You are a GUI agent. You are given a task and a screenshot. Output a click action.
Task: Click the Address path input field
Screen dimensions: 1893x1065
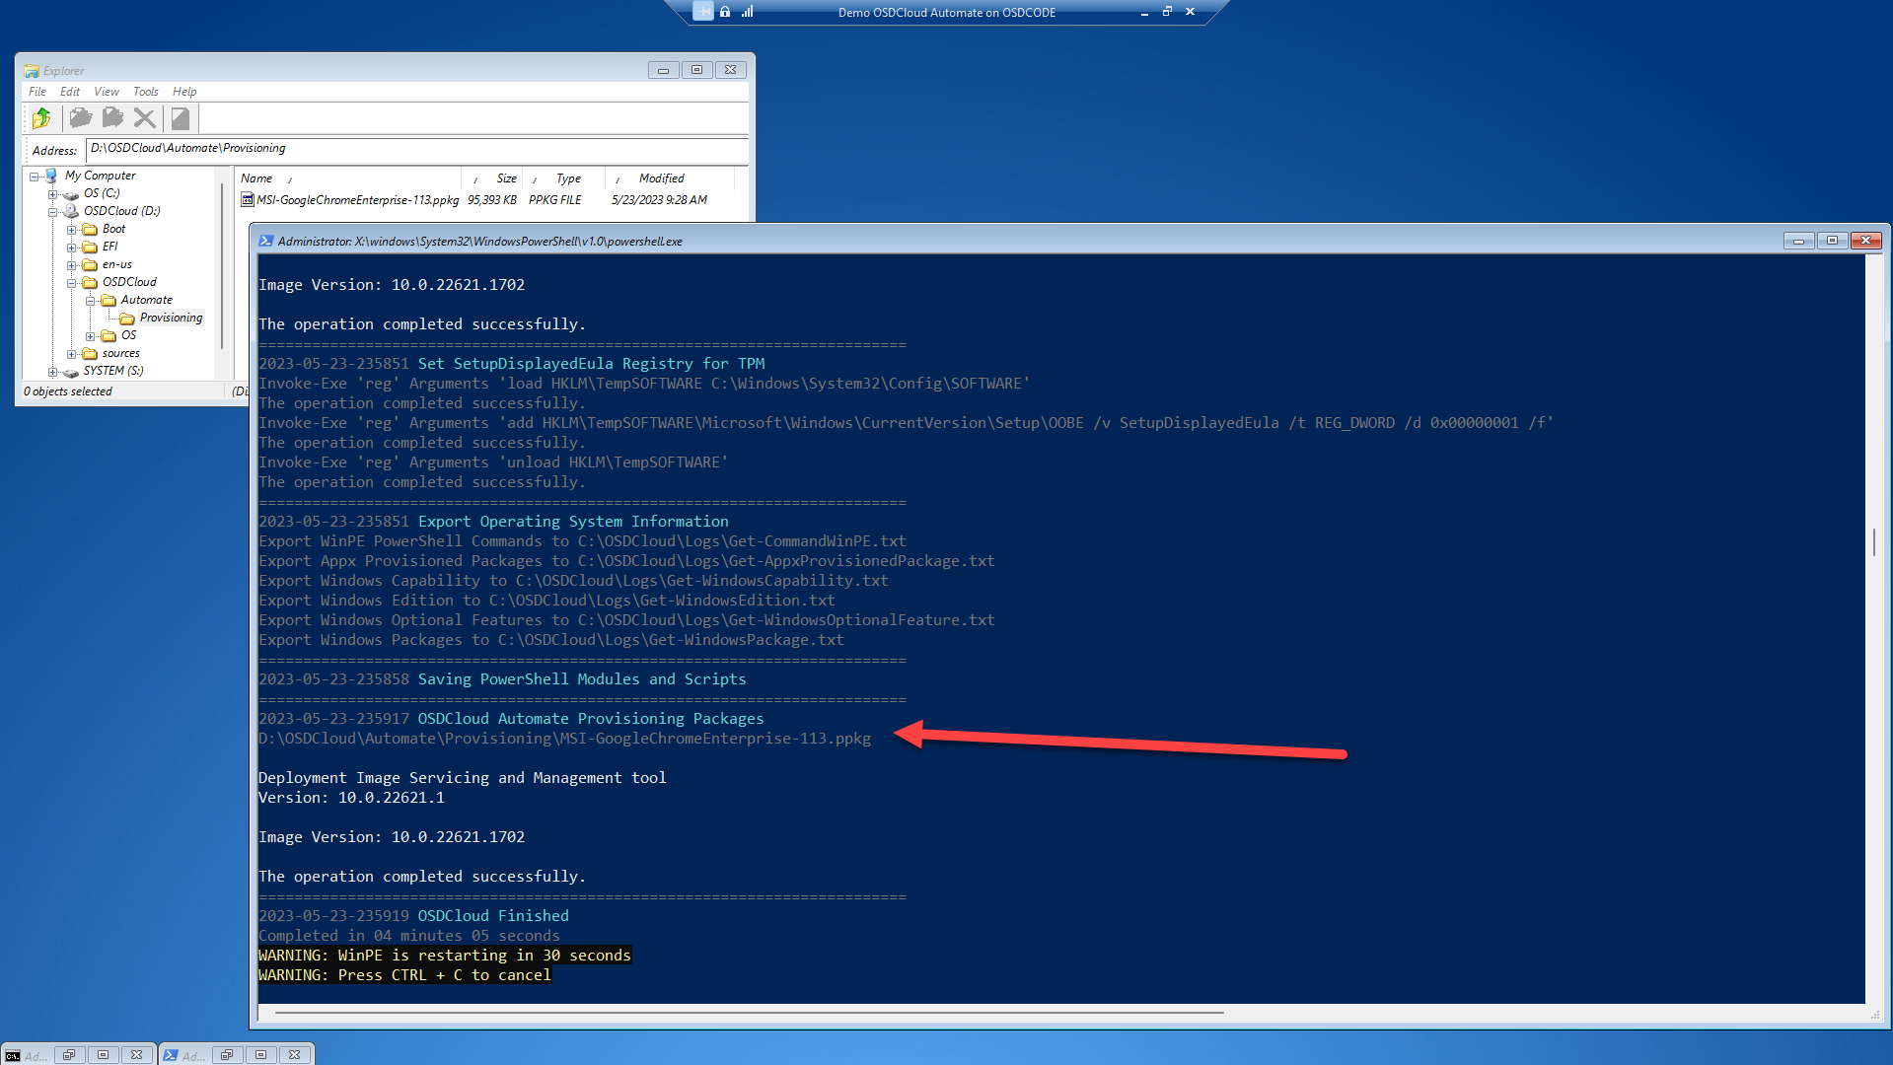click(416, 149)
